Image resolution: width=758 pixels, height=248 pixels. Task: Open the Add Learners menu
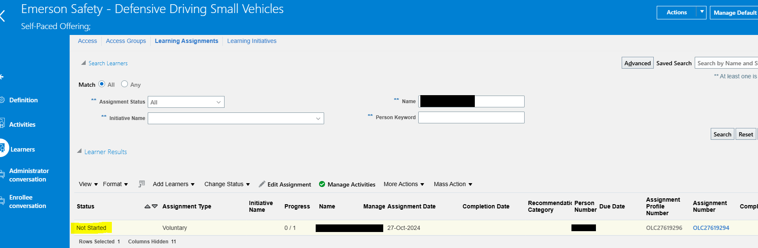pyautogui.click(x=173, y=184)
